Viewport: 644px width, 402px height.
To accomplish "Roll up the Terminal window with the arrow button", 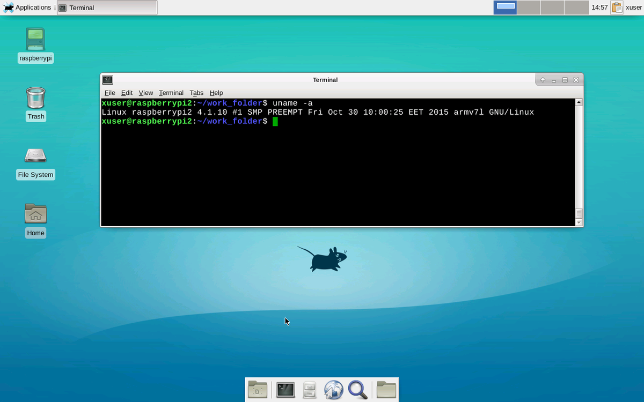I will (x=543, y=80).
